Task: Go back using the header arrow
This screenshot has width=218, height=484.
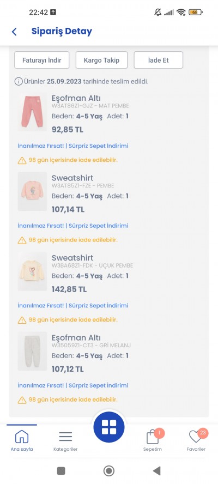Action: click(x=14, y=32)
